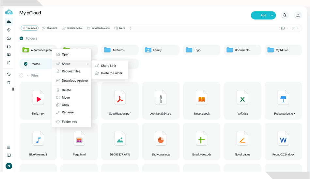
Task: Uncheck the Photos folder checkbox
Action: 26,64
